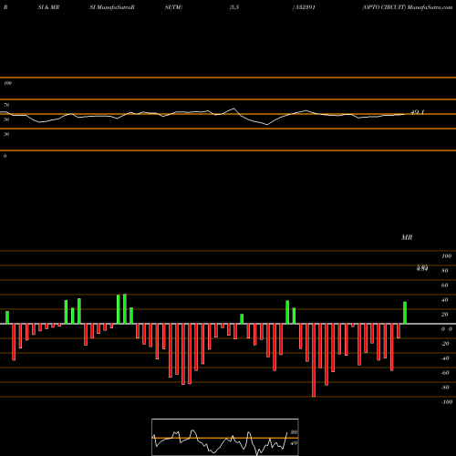Click the "532391" stock code text
This screenshot has height=456, width=456.
(x=305, y=7)
